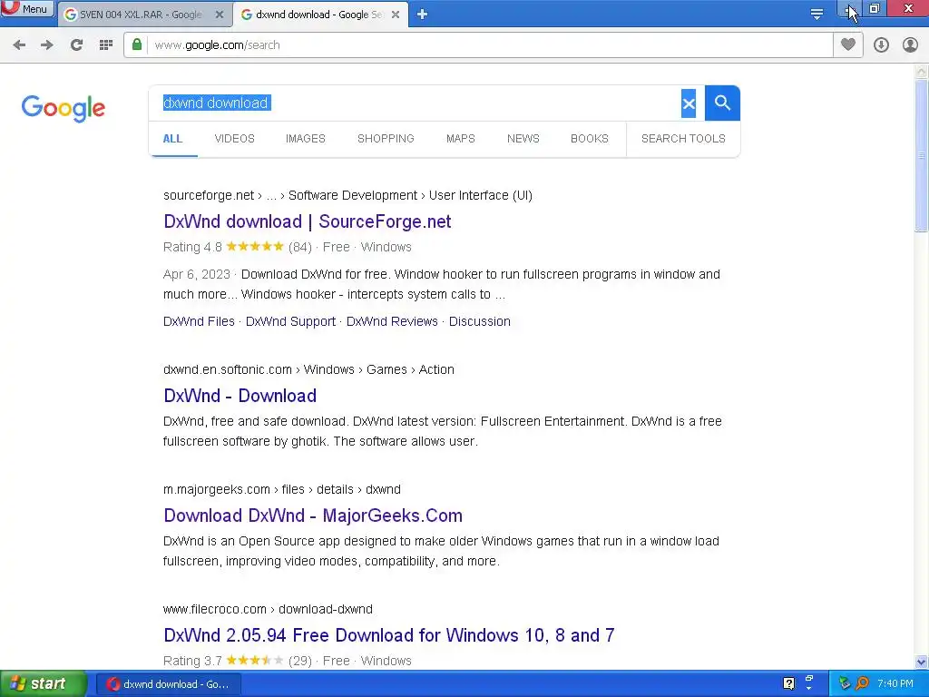Click the Google logo
The width and height of the screenshot is (929, 697).
[64, 109]
